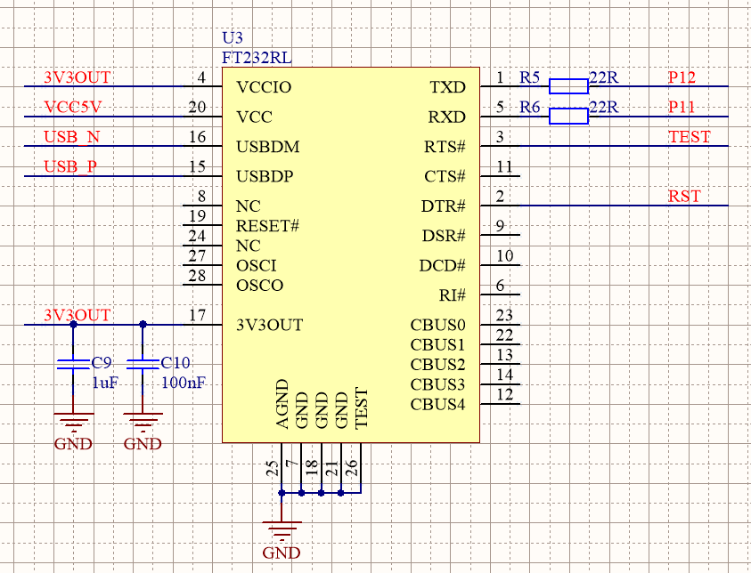Select the C10 capacitor symbol

(143, 365)
